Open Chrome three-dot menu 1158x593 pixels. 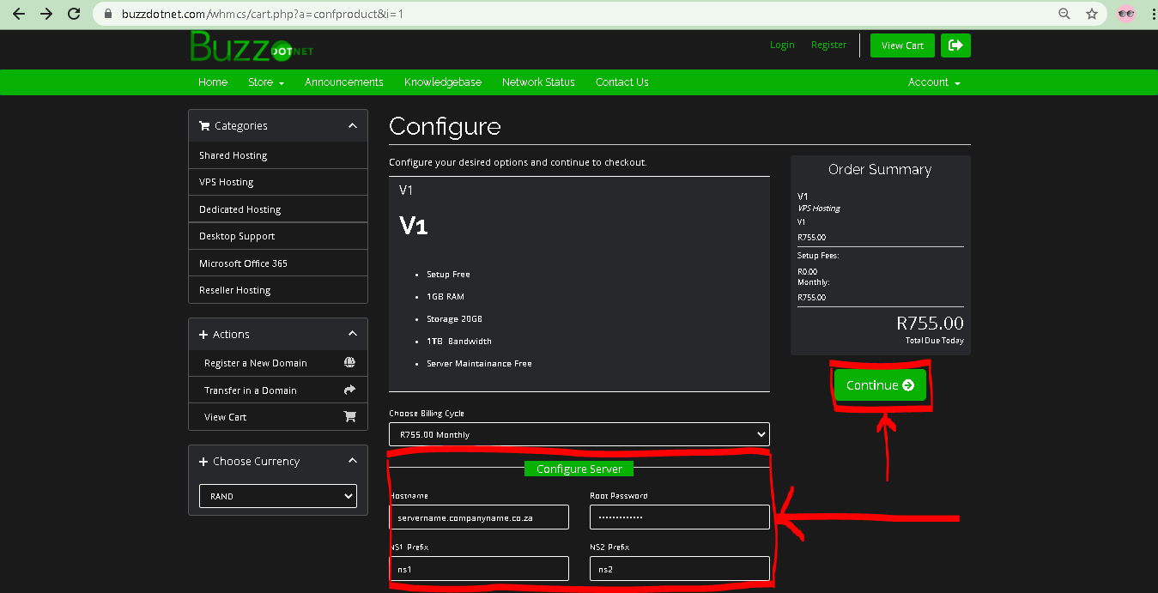[x=1148, y=14]
